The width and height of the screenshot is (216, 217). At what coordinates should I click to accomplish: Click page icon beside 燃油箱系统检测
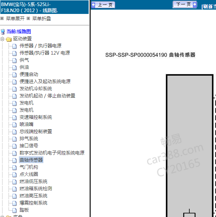pyautogui.click(x=14, y=189)
